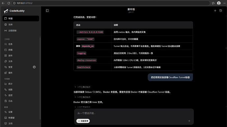Click the browser back arrow
Viewport: 227px width, 127px height.
click(x=3, y=3)
